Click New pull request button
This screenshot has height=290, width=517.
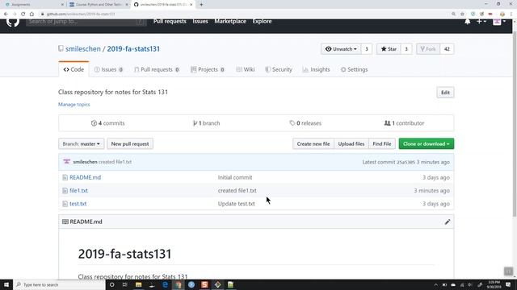point(130,143)
